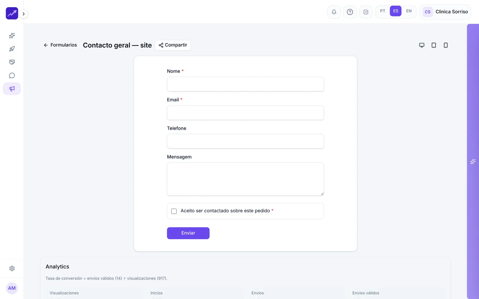
Task: Check the Aceito ser contactado checkbox
Action: (174, 211)
